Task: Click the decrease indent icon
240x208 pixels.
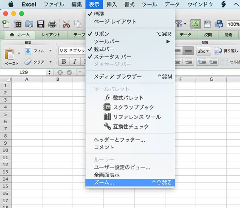Action: [202, 62]
